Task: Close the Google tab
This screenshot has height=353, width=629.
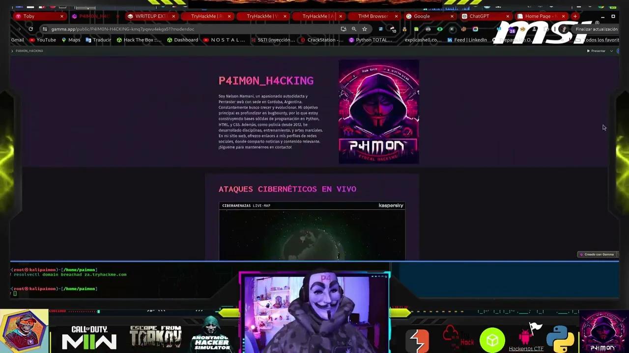Action: coord(452,16)
